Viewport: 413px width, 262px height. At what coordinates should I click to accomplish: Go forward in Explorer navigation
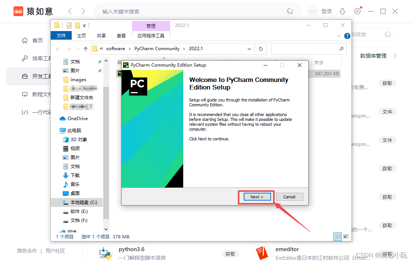tap(69, 49)
